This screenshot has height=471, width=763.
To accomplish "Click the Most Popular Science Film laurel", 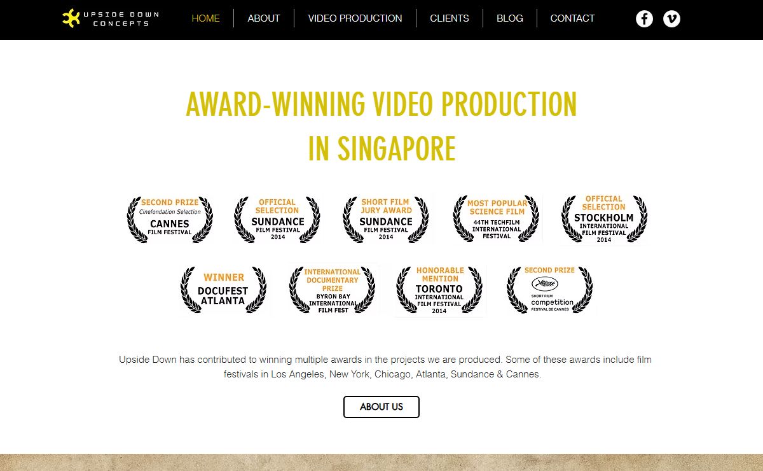I will 497,219.
